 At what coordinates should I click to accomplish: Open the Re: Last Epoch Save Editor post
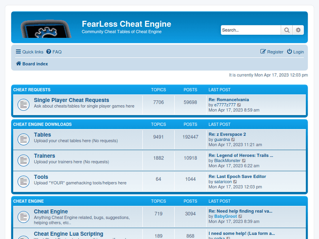237,177
